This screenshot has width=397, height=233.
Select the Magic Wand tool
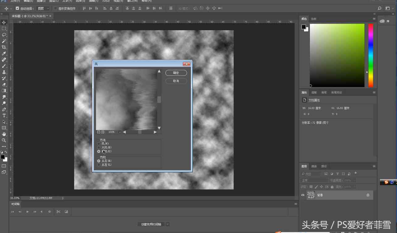pos(4,41)
